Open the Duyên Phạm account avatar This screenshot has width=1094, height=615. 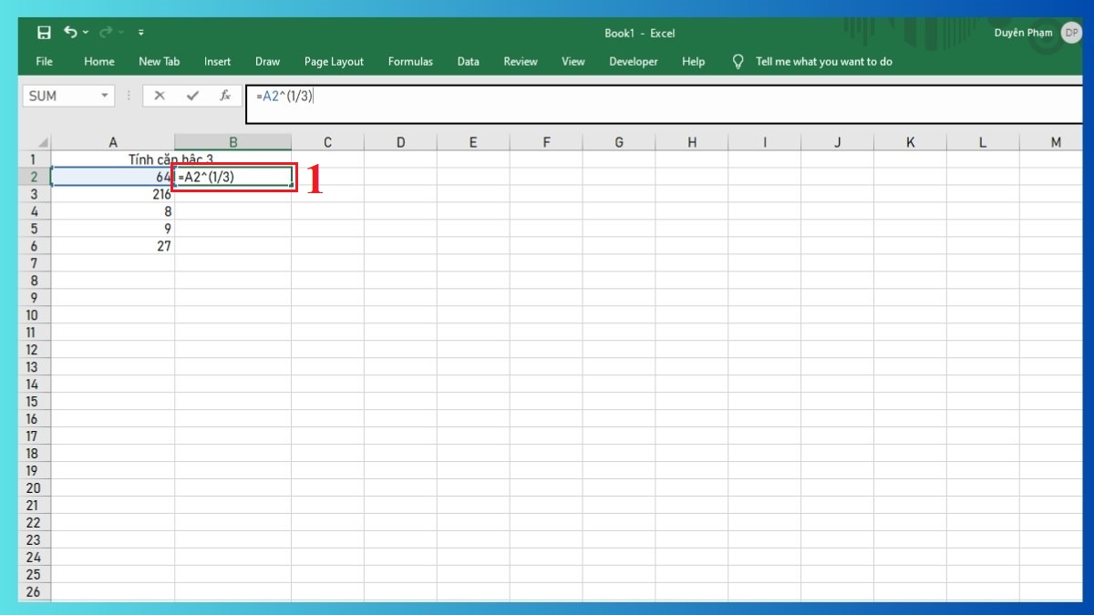pos(1070,33)
